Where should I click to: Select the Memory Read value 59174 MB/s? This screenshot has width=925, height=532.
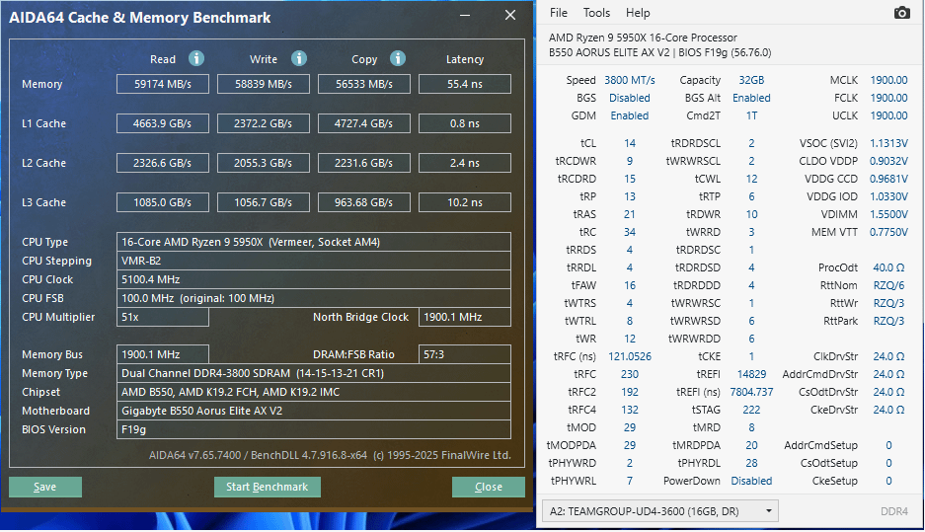click(163, 84)
